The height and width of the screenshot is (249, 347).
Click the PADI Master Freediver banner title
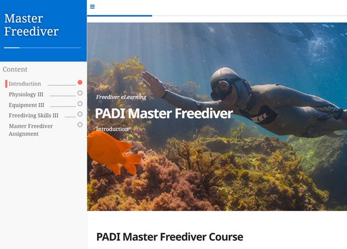pos(164,113)
